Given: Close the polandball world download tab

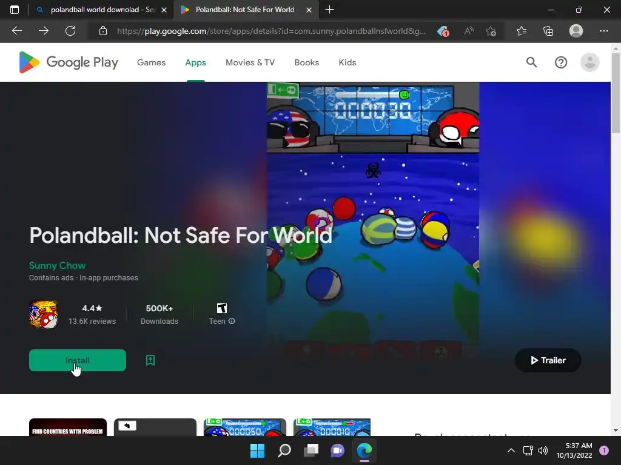Looking at the screenshot, I should [x=164, y=10].
